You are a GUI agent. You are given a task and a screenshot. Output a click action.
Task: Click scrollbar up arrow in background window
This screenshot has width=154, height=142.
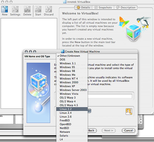click(141, 119)
